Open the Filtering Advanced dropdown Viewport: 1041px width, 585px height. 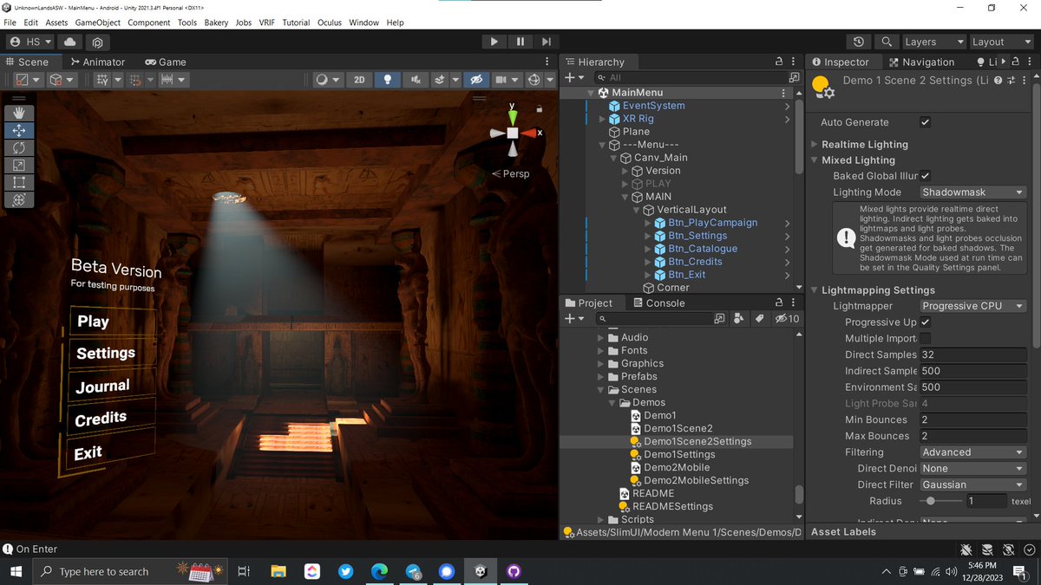tap(972, 452)
